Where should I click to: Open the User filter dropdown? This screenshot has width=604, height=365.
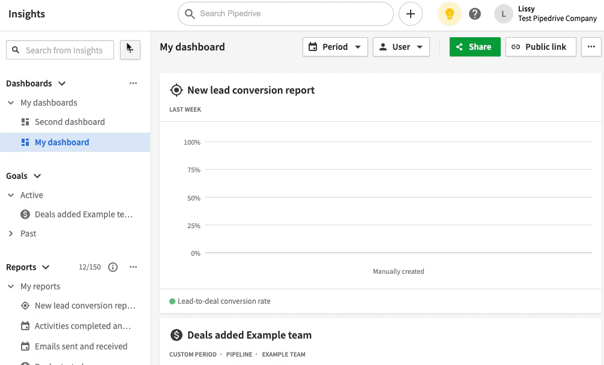401,46
